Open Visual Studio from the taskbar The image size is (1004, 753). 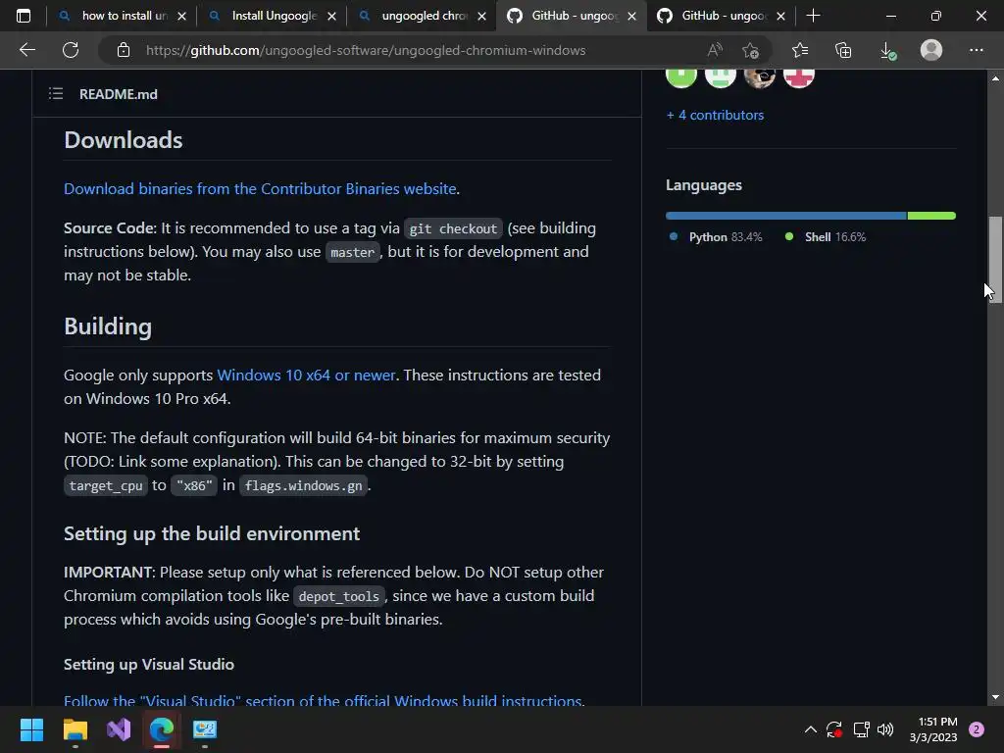[119, 729]
